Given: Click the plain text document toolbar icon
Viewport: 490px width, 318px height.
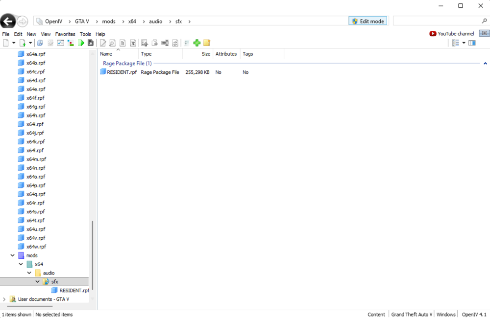Looking at the screenshot, I should (123, 43).
